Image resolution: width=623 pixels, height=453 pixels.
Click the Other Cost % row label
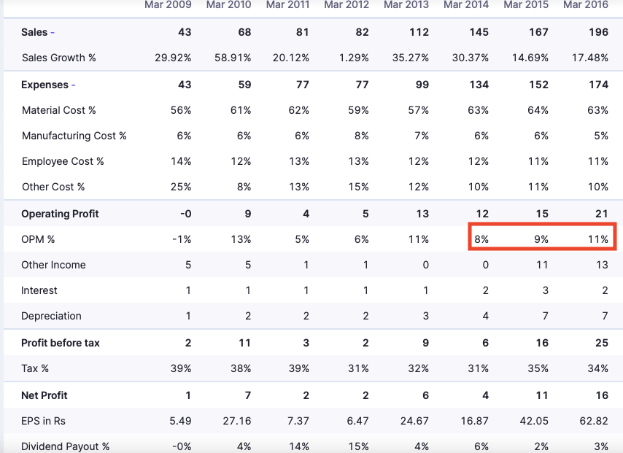pos(53,187)
